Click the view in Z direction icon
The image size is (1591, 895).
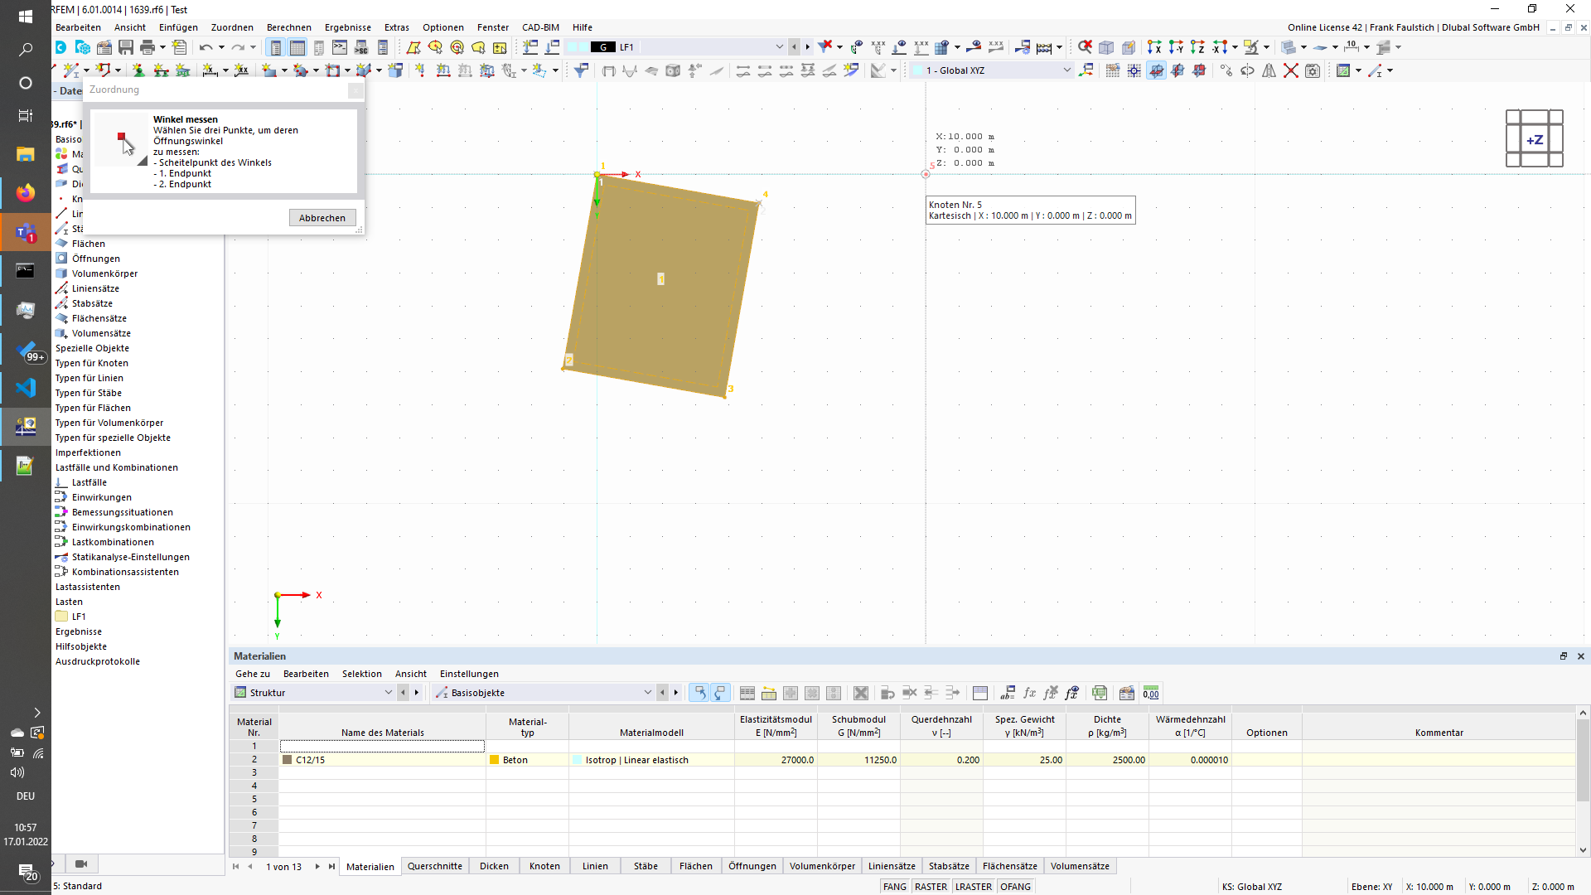coord(1197,47)
